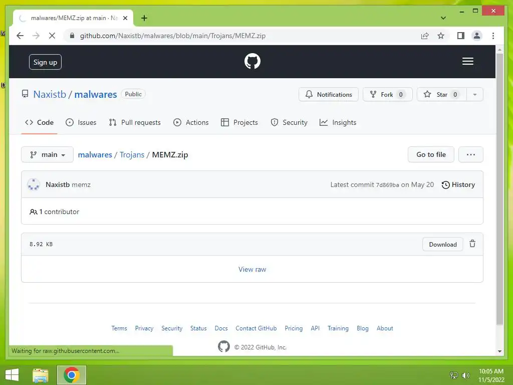Open the Blog footer link
Viewport: 513px width, 385px height.
[x=363, y=328]
